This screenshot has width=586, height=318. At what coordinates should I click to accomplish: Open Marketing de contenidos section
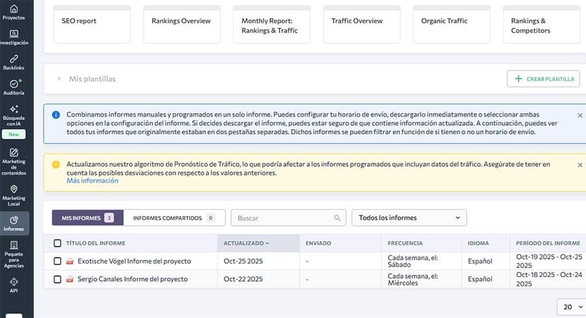[x=14, y=160]
